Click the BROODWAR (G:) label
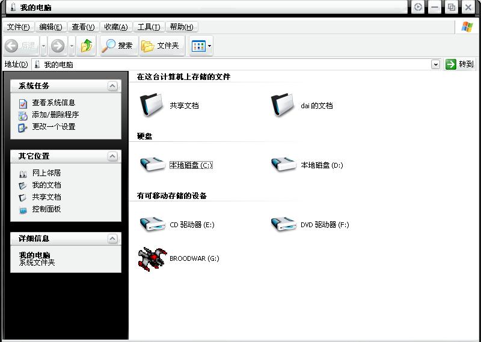Viewport: 481px width, 342px height. pos(194,258)
